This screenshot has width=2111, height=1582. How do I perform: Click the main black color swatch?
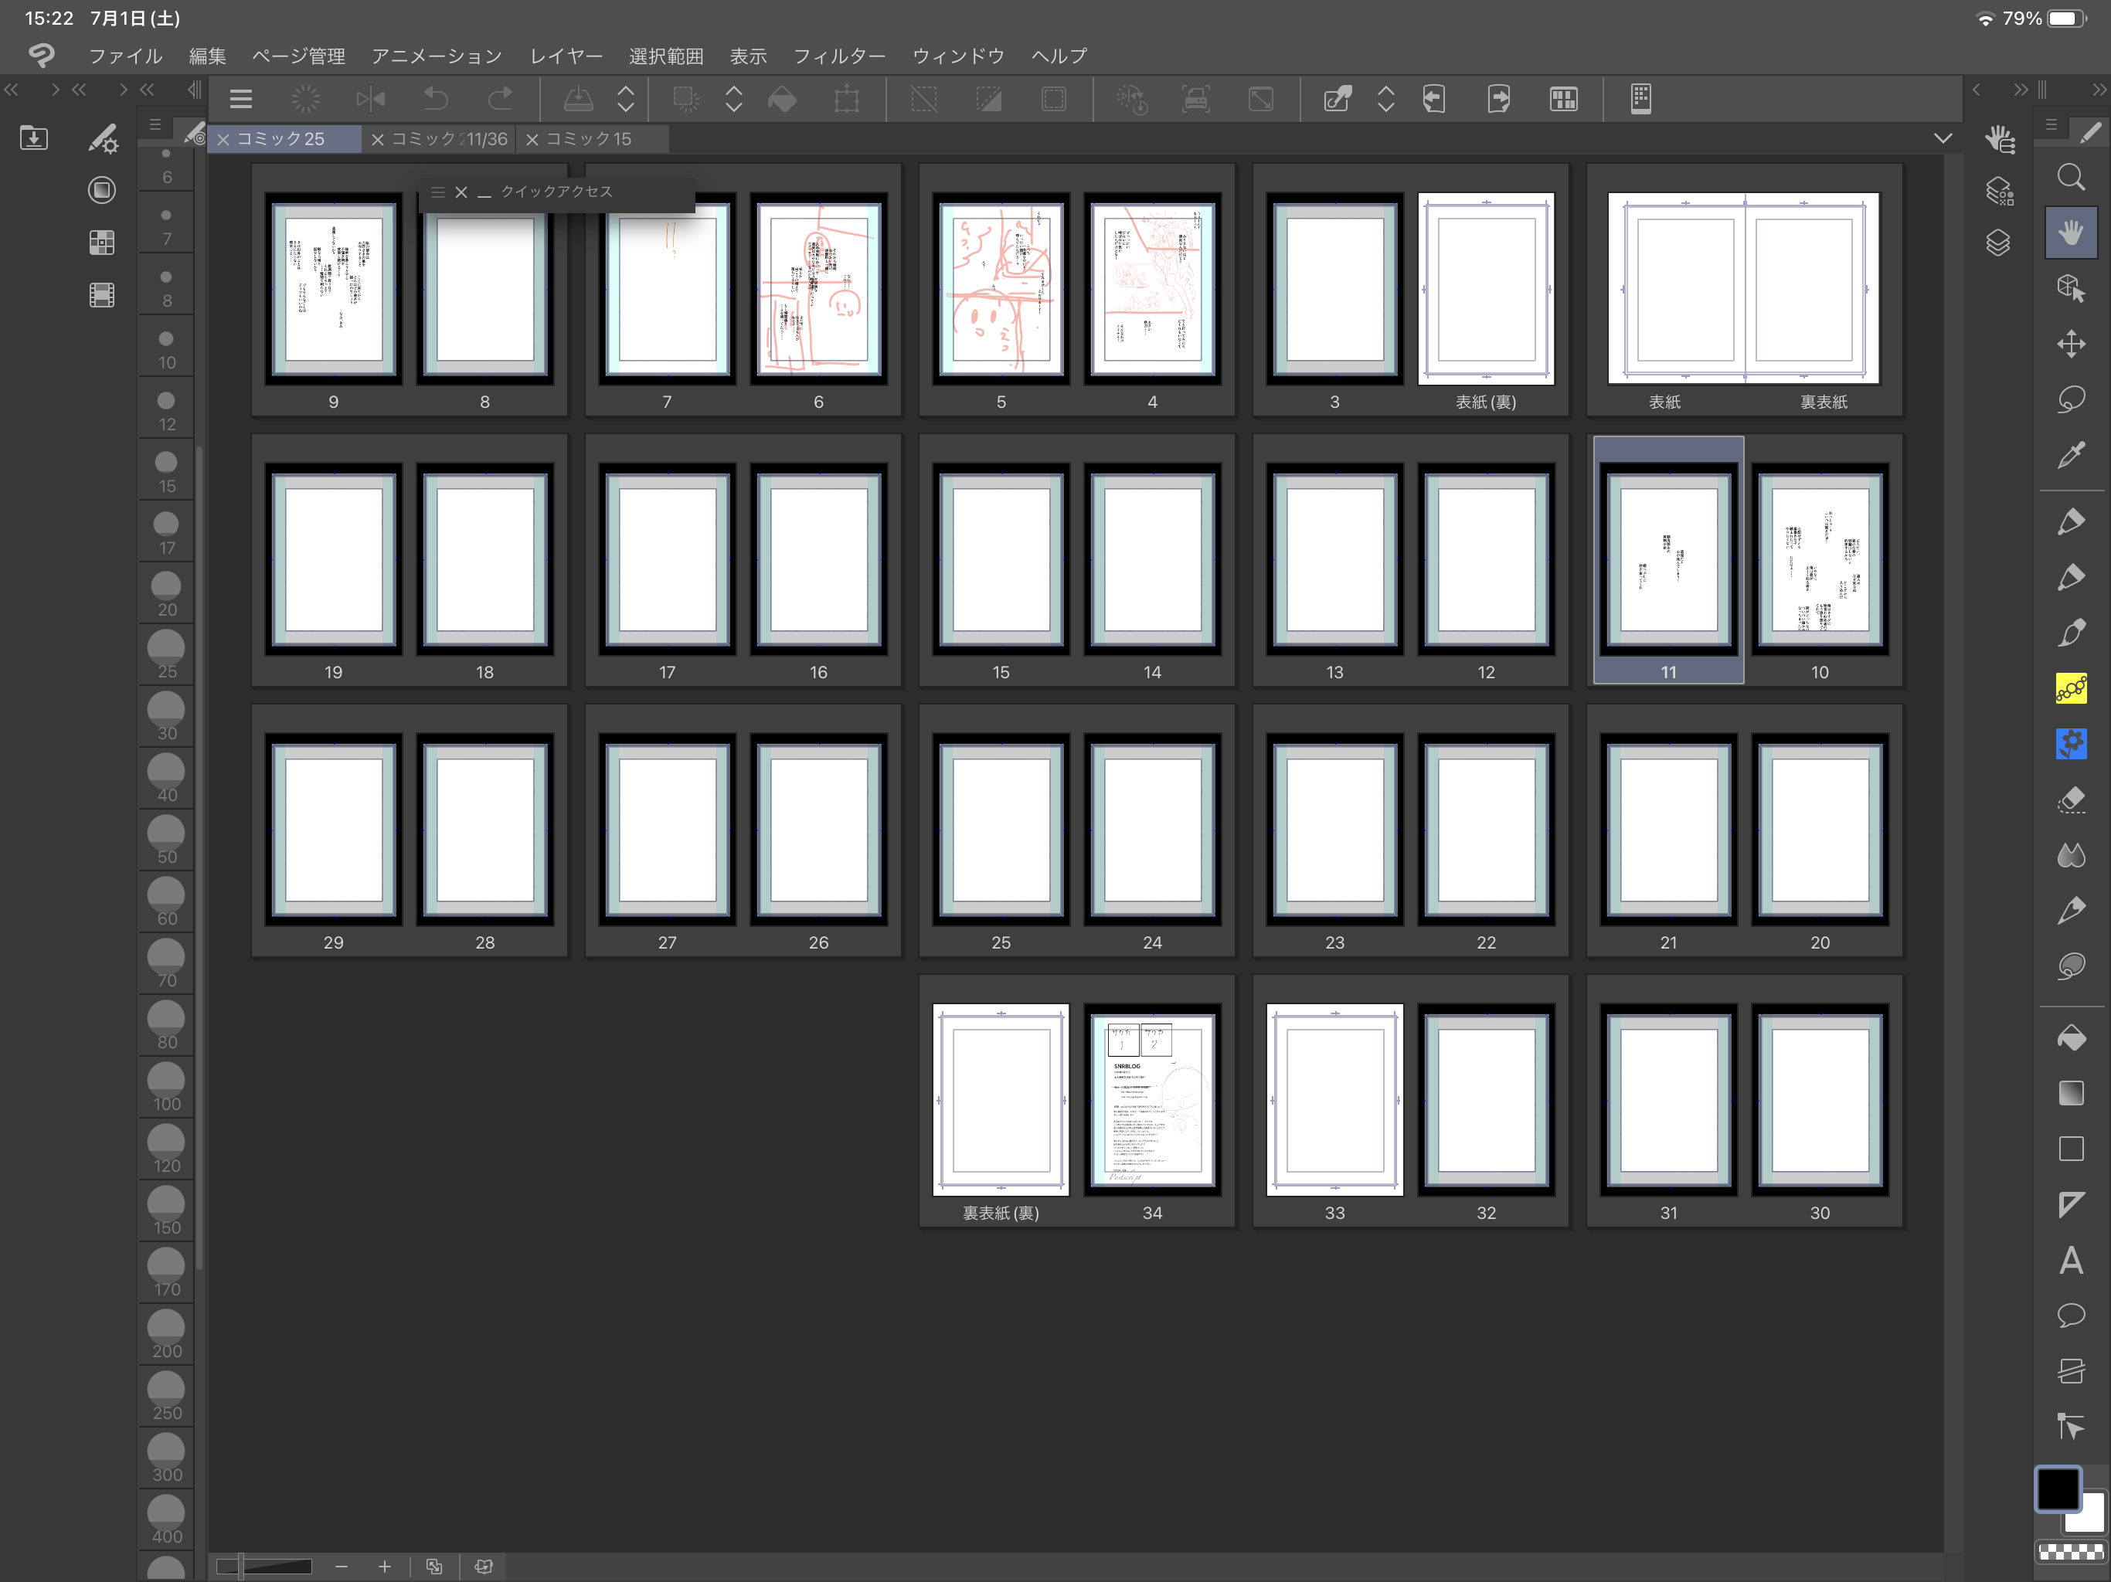coord(2057,1489)
